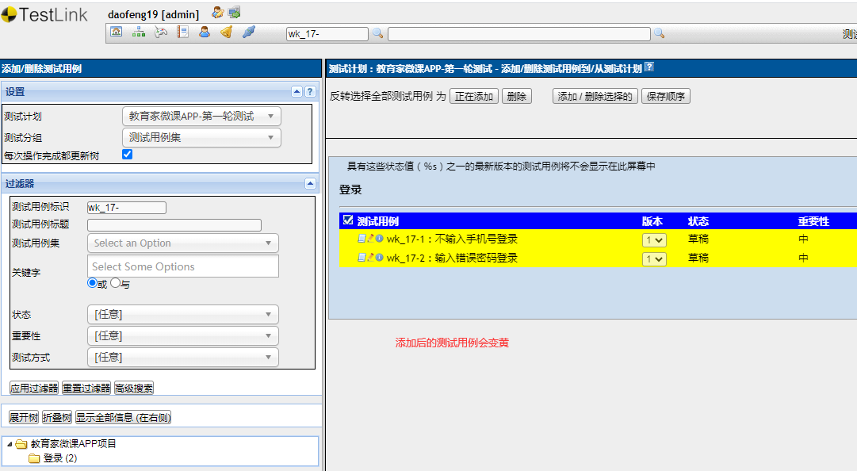
Task: Open the 测试计划 dropdown
Action: (x=201, y=117)
